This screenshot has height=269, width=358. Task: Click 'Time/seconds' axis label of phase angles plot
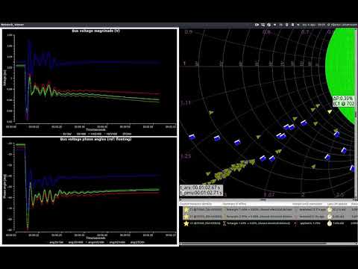[95, 238]
